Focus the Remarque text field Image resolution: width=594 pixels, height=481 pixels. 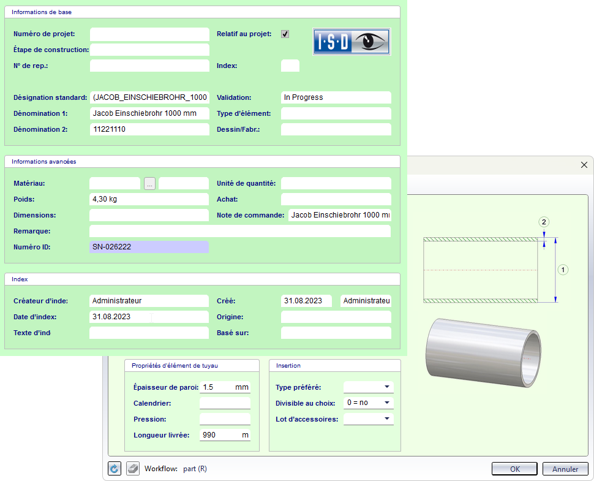(239, 231)
